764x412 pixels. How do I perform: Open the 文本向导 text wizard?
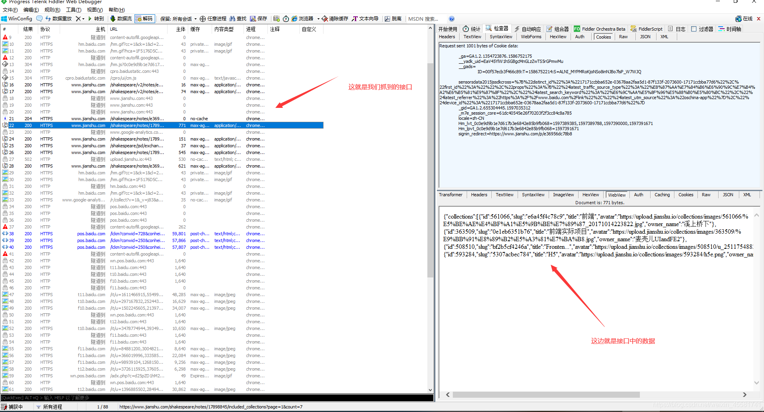click(365, 19)
